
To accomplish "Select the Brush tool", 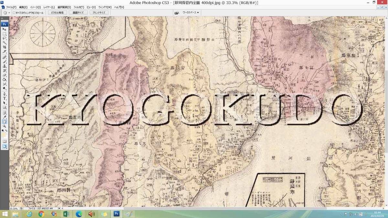I will click(x=5, y=61).
